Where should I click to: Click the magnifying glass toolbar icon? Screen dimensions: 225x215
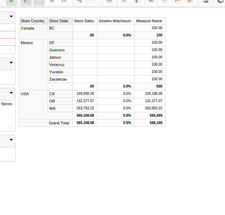[x=79, y=1]
